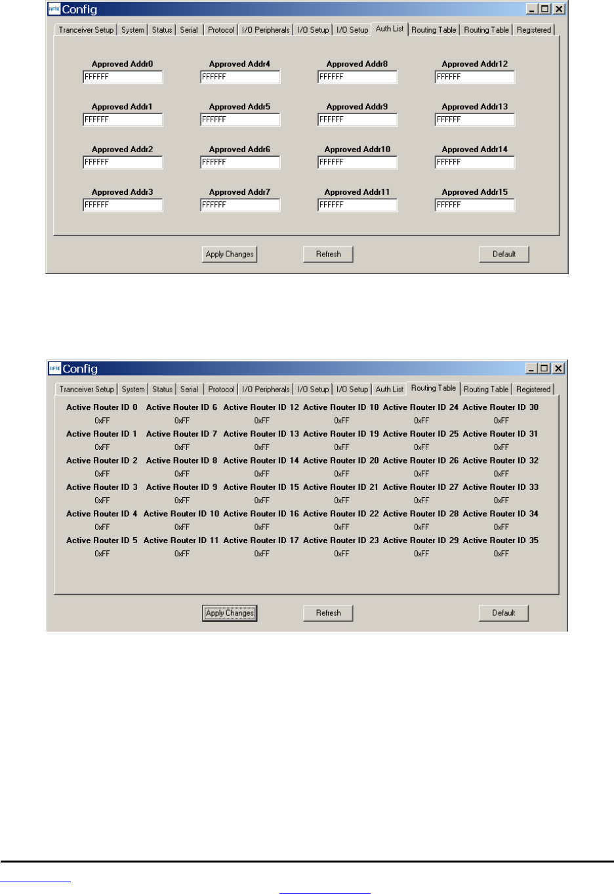
Task: Activate the Approved Addr12 text field
Action: pos(475,77)
